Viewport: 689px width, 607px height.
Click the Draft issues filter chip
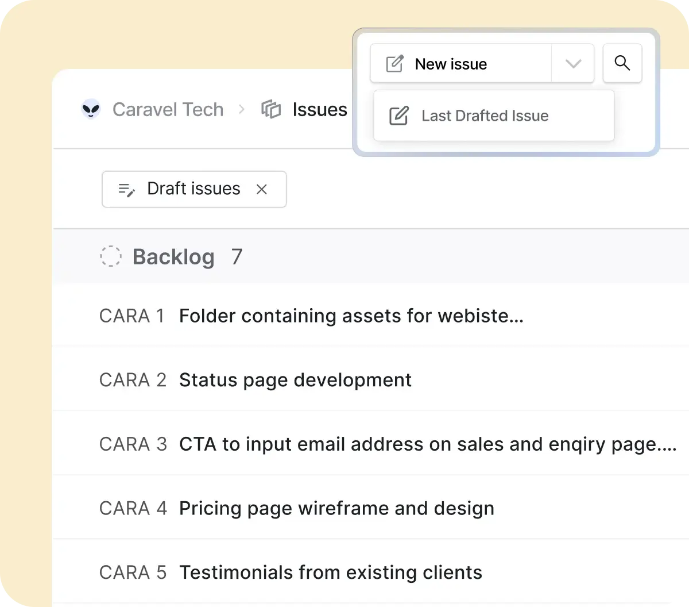click(193, 189)
